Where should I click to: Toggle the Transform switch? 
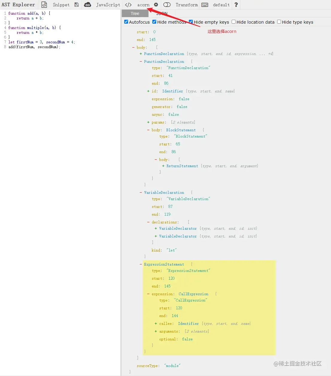click(167, 5)
